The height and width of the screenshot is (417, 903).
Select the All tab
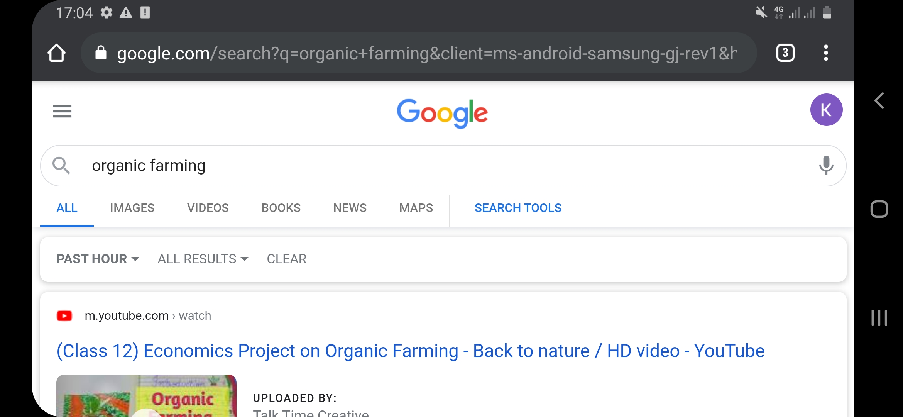coord(67,208)
